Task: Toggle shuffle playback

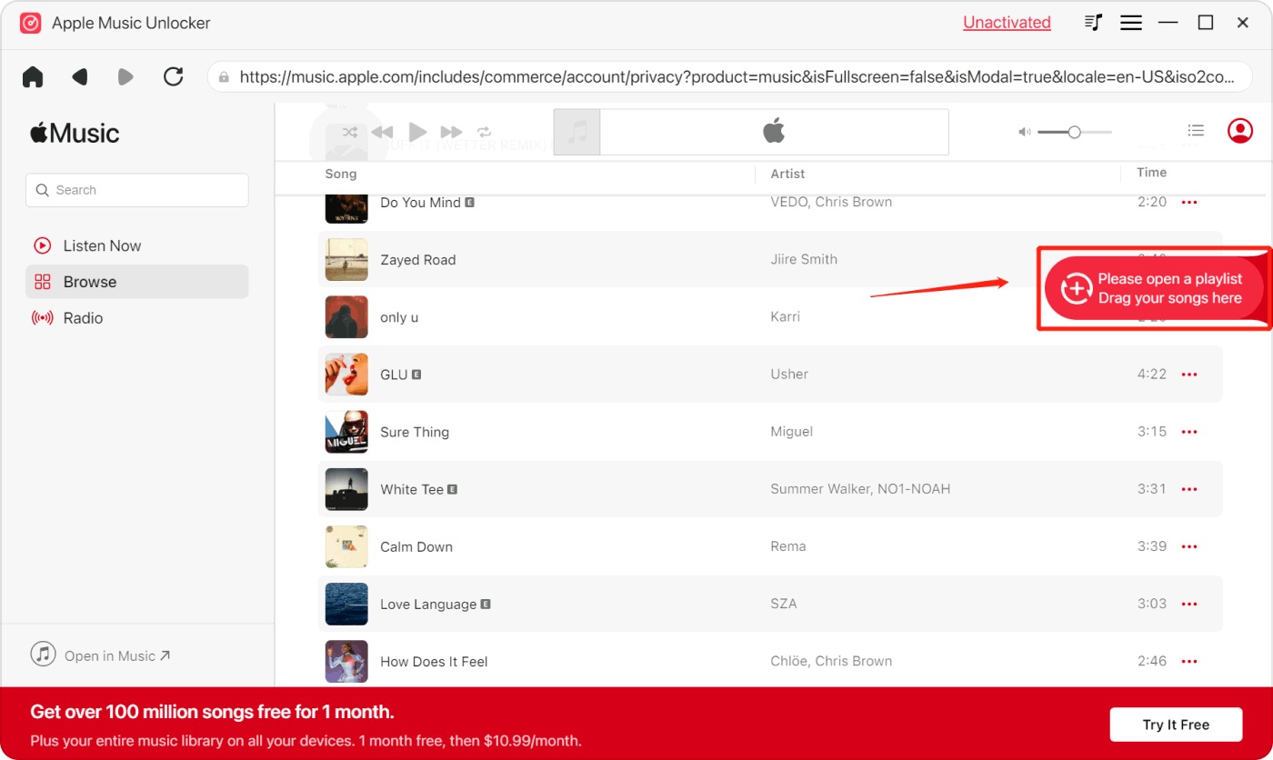Action: 350,132
